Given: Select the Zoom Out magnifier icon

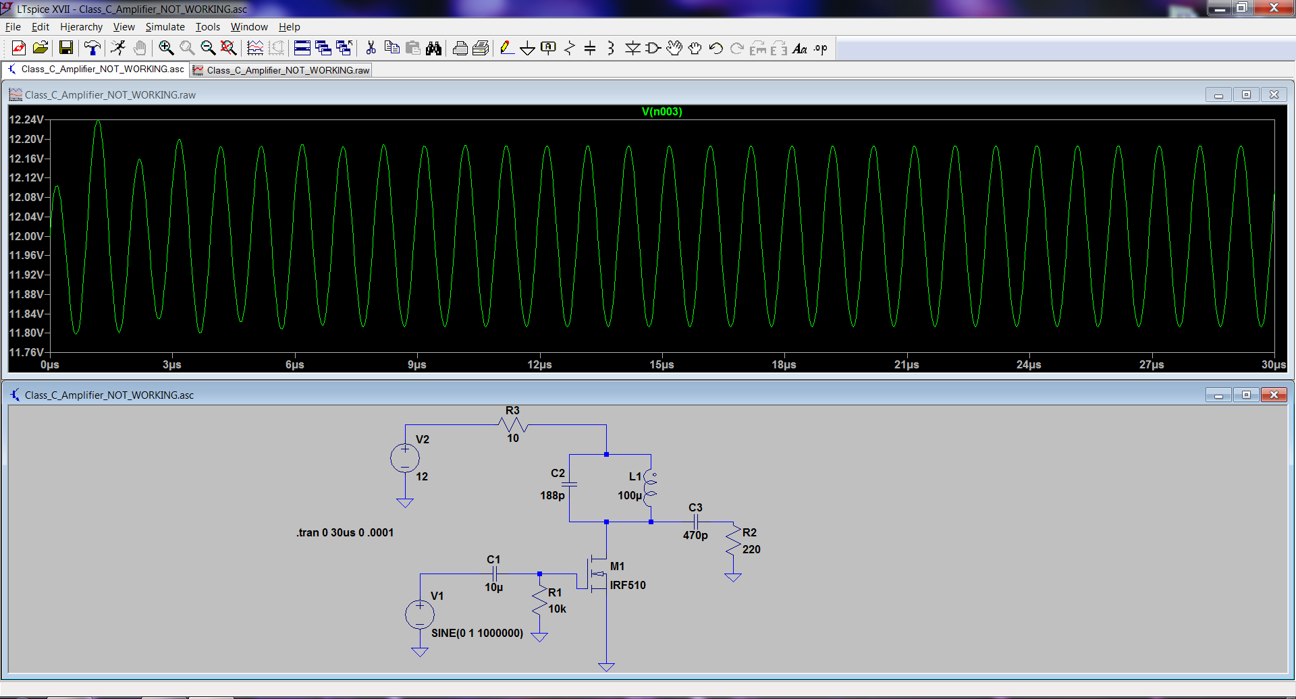Looking at the screenshot, I should tap(208, 48).
